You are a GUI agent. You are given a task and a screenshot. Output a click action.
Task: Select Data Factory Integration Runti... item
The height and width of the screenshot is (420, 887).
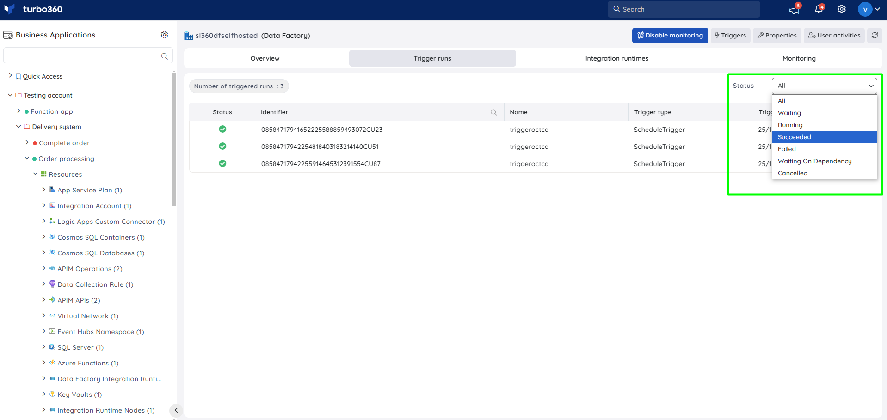[x=109, y=379]
